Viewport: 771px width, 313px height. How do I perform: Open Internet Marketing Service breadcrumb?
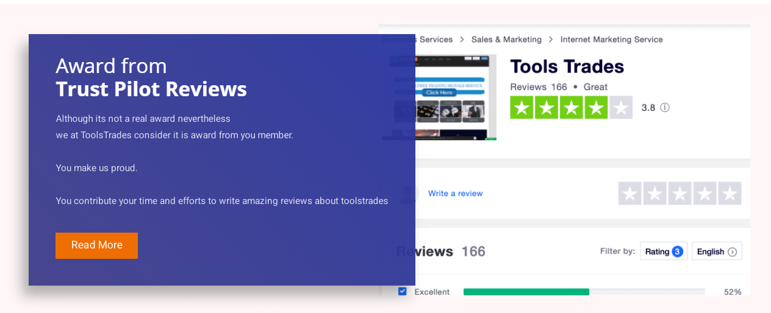[611, 40]
